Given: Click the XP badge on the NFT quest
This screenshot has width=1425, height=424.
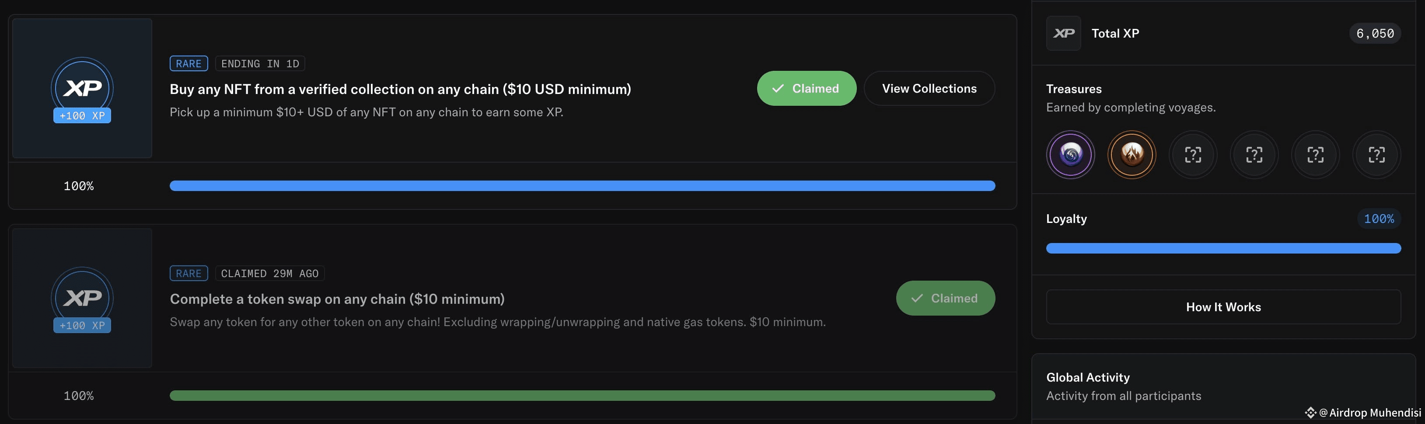Looking at the screenshot, I should click(x=82, y=88).
